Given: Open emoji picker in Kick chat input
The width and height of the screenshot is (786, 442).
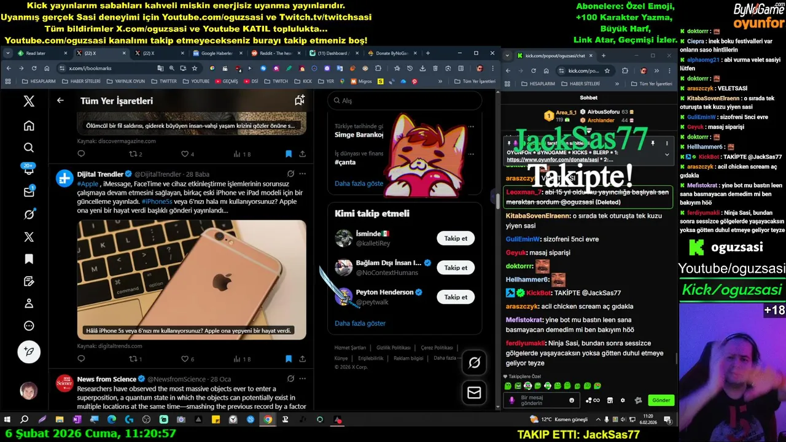Looking at the screenshot, I should click(x=572, y=400).
